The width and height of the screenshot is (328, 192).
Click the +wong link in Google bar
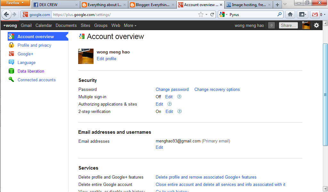point(10,25)
